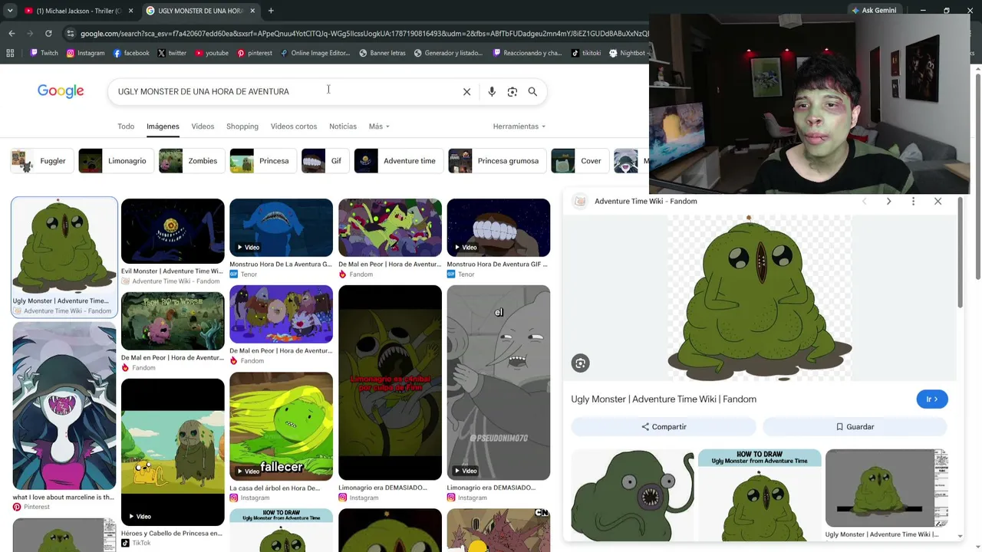The image size is (982, 552).
Task: Close the Michael Jackson Thriller tab
Action: pyautogui.click(x=130, y=11)
